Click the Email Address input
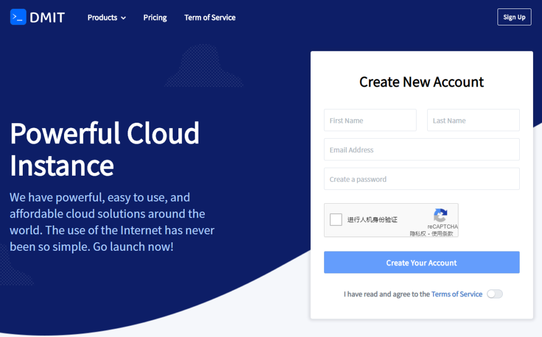 click(x=422, y=149)
